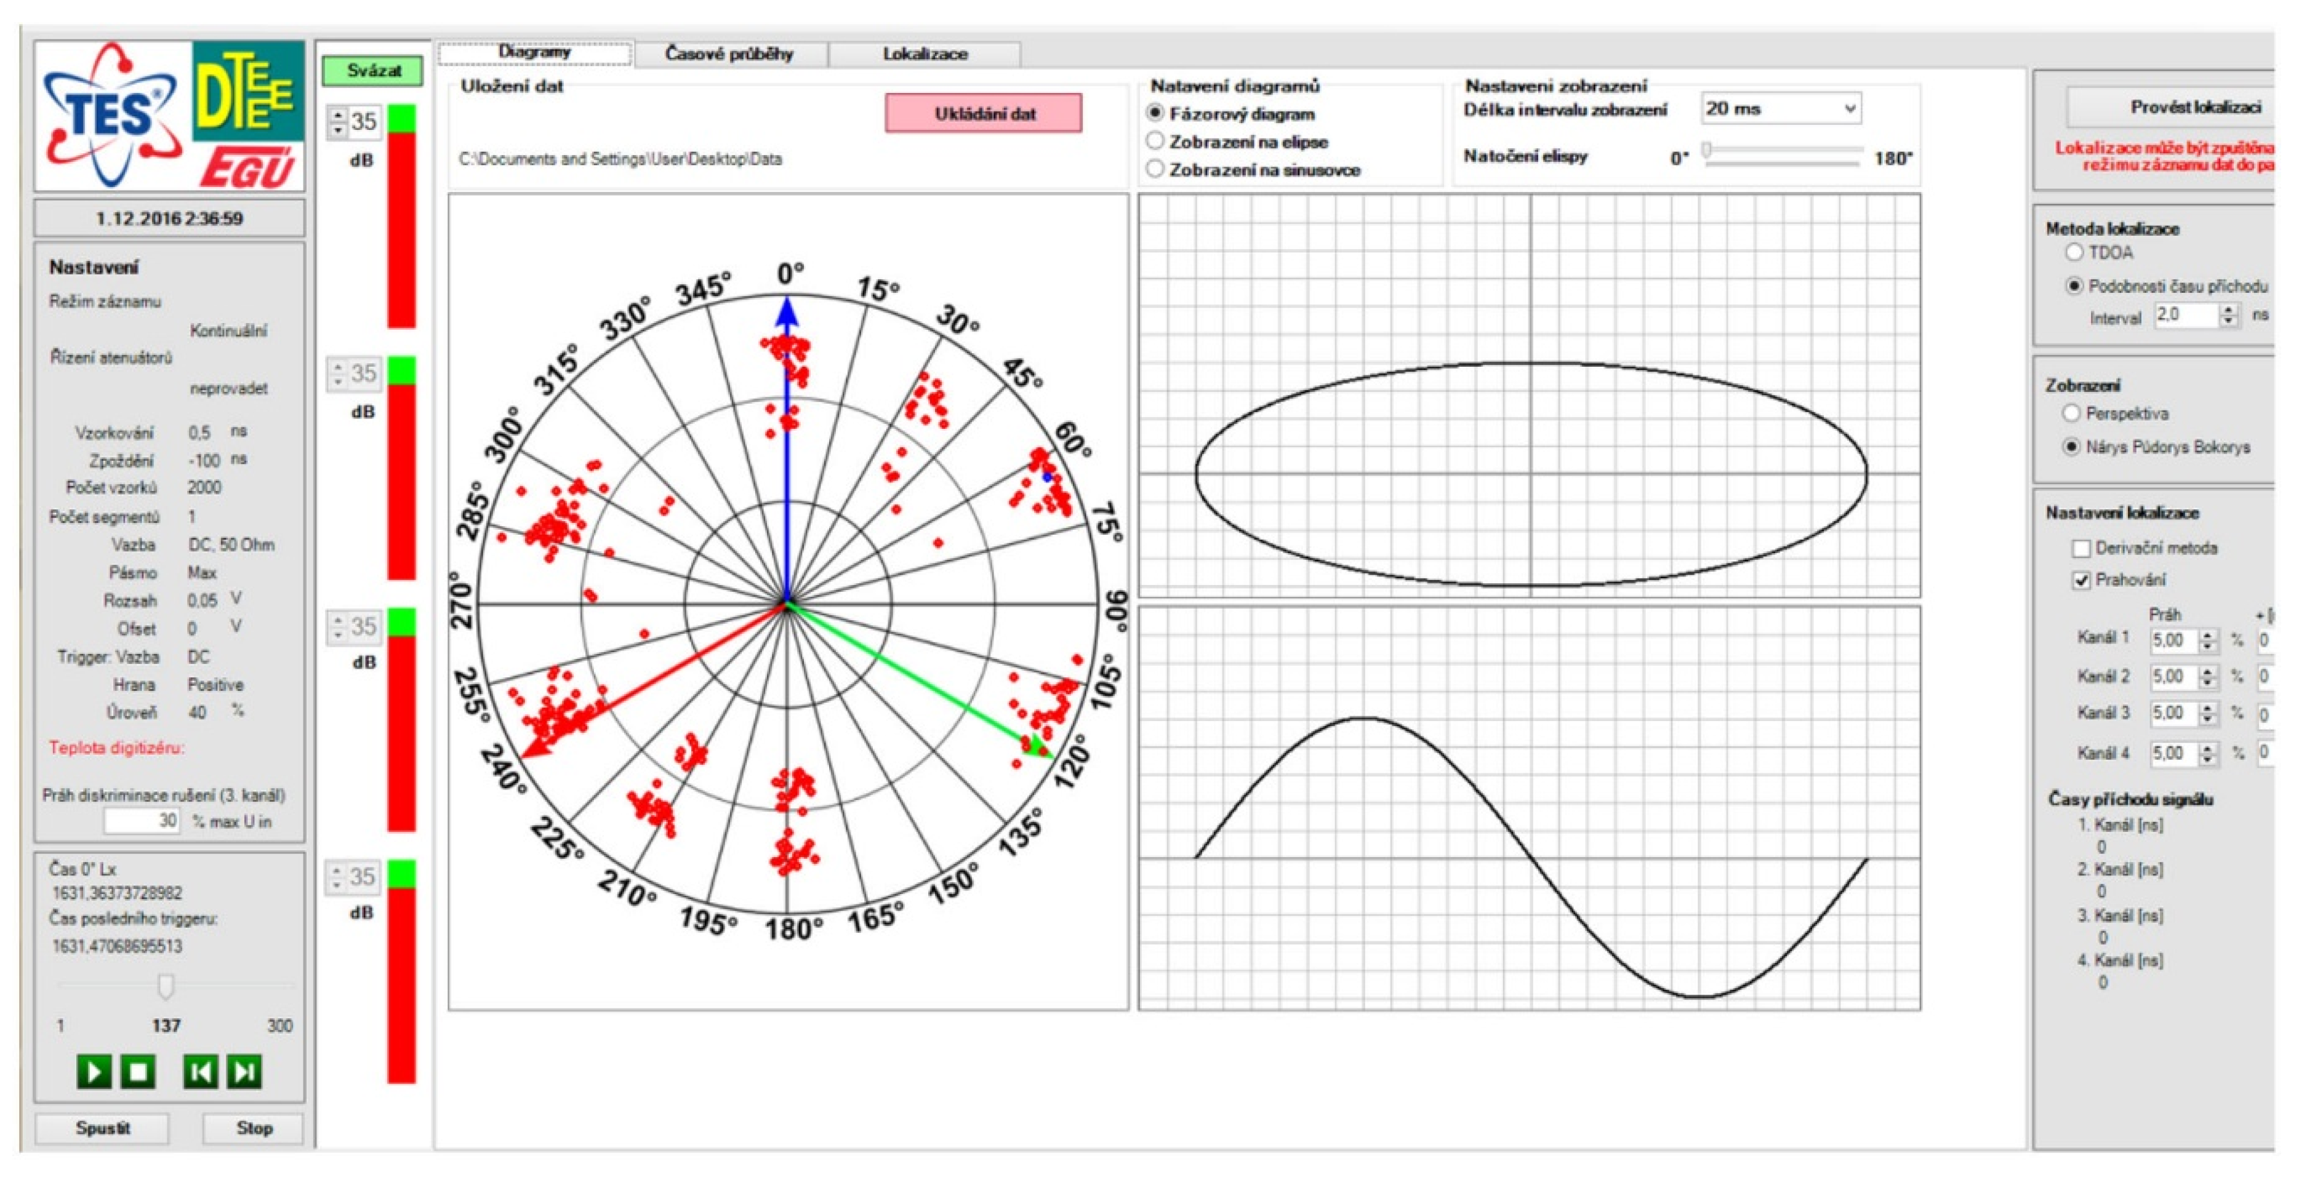This screenshot has width=2299, height=1177.
Task: Jump to first record icon
Action: tap(201, 1071)
